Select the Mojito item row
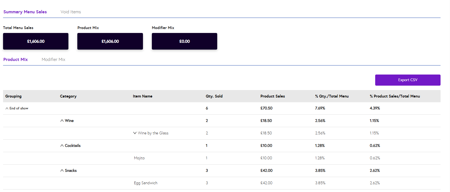This screenshot has width=450, height=192. (139, 158)
